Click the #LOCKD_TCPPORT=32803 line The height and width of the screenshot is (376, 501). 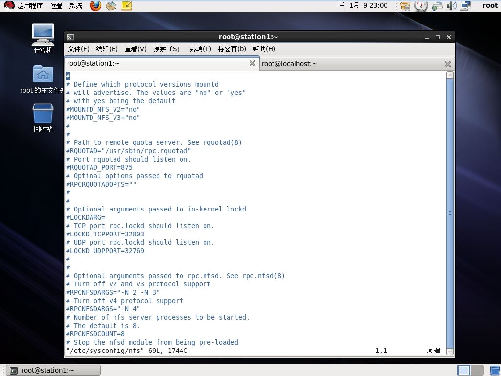click(105, 234)
